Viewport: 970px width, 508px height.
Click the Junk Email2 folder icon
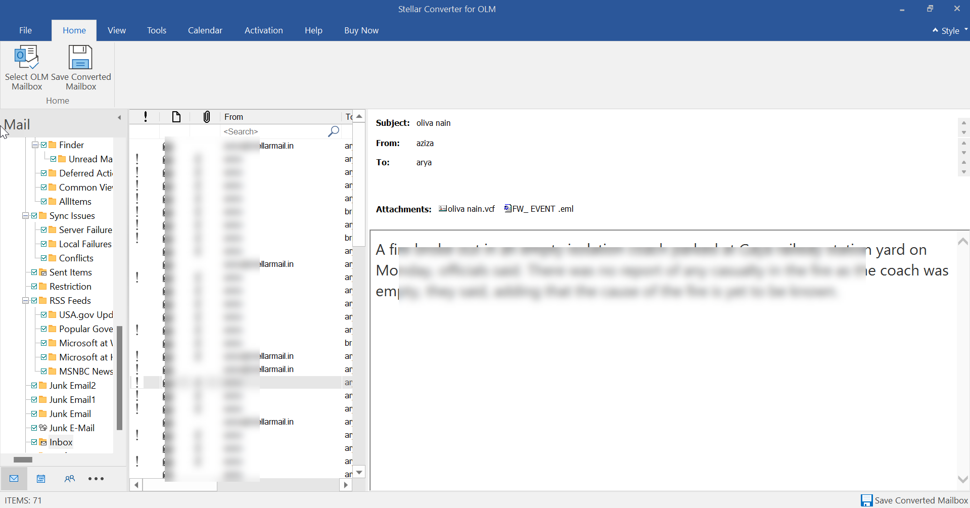point(43,386)
